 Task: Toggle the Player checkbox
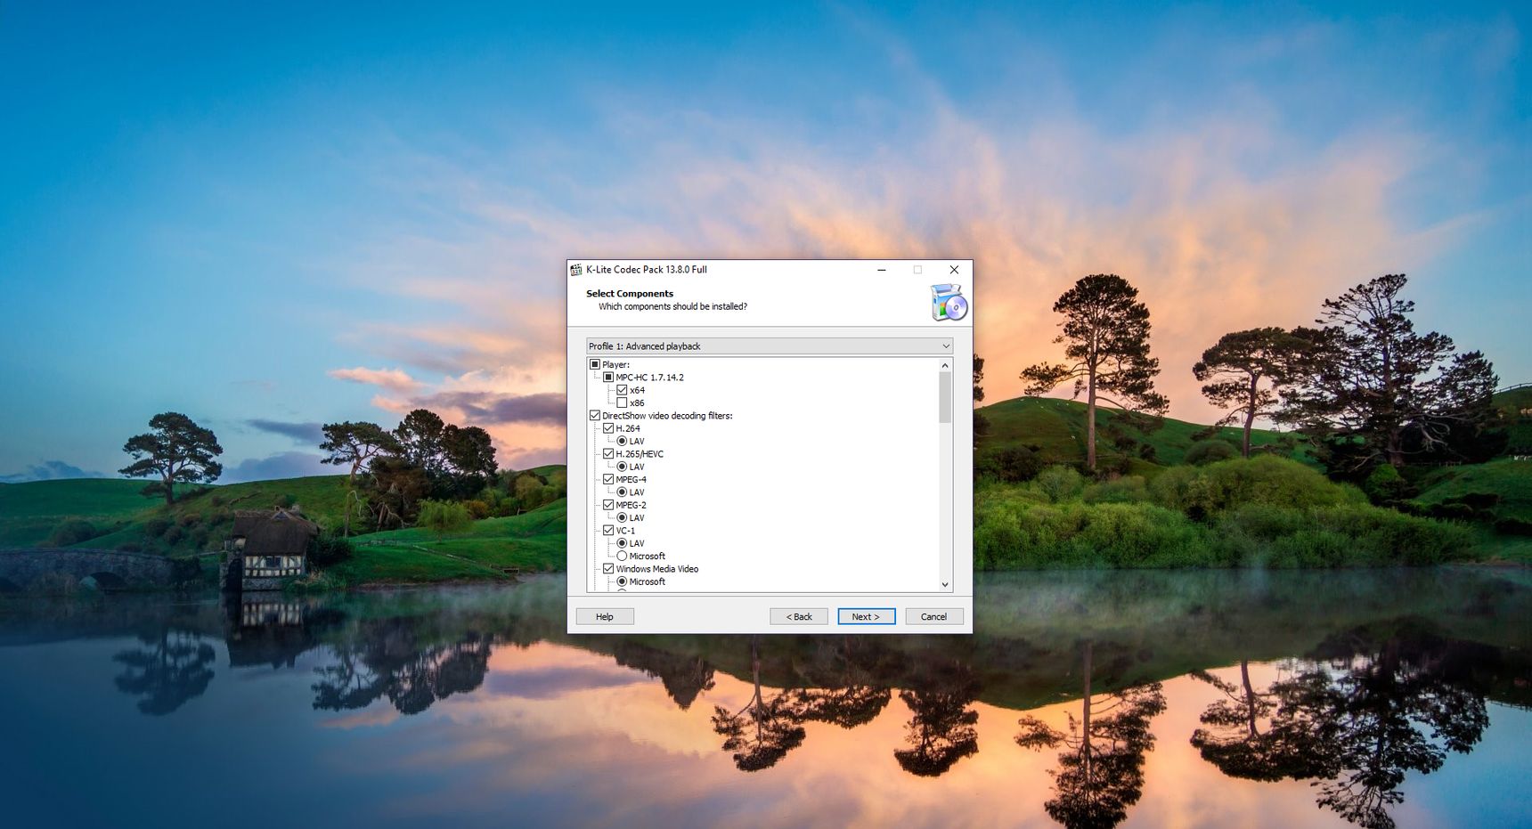[595, 364]
